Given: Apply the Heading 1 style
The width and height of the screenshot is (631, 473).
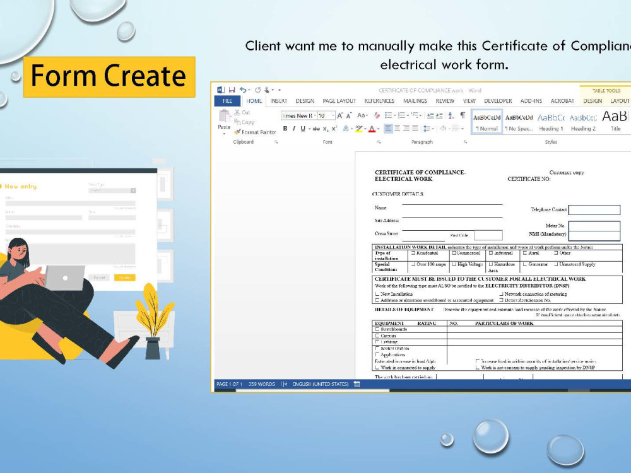Looking at the screenshot, I should pyautogui.click(x=551, y=122).
